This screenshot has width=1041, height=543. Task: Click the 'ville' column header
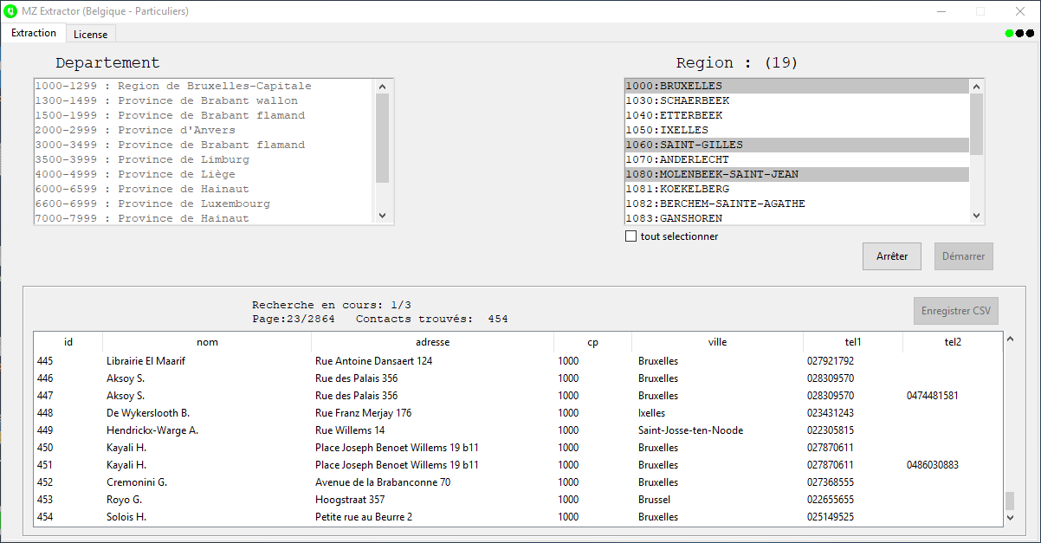tap(717, 342)
